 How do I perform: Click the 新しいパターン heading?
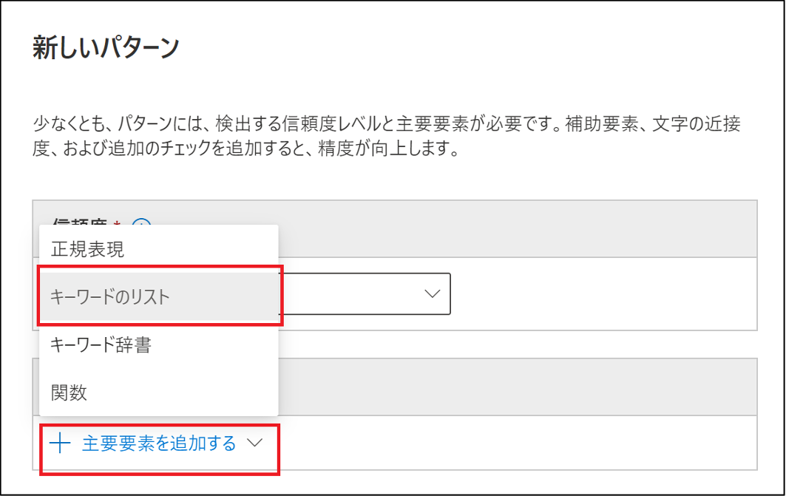point(106,48)
